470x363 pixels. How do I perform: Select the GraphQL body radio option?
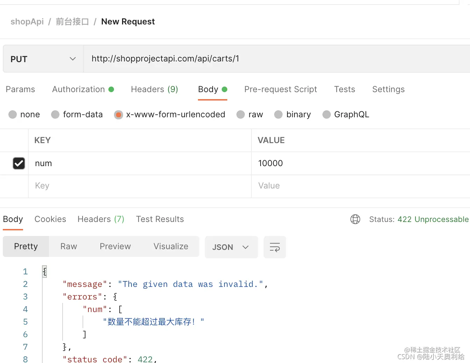pos(326,114)
